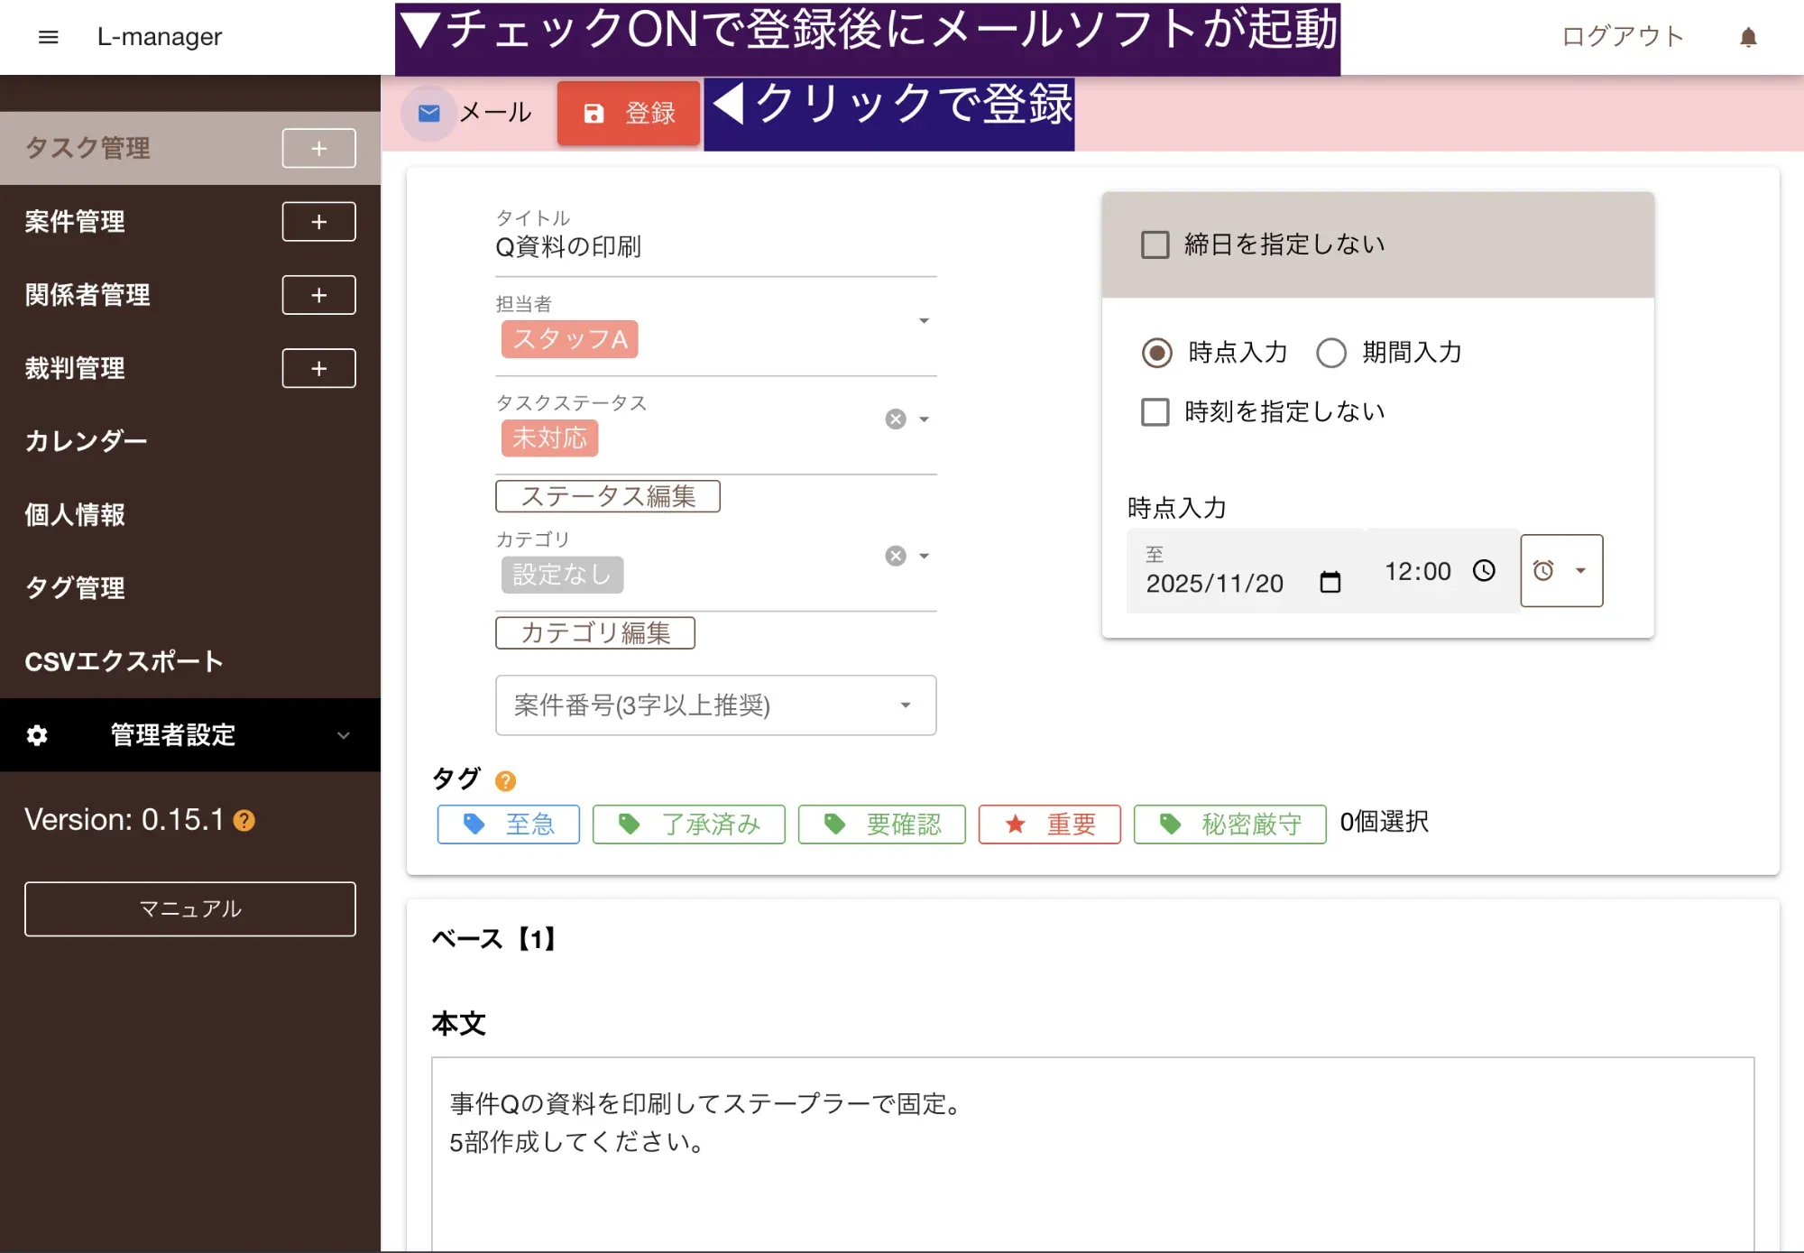Click the calendar icon in date field

click(x=1330, y=582)
